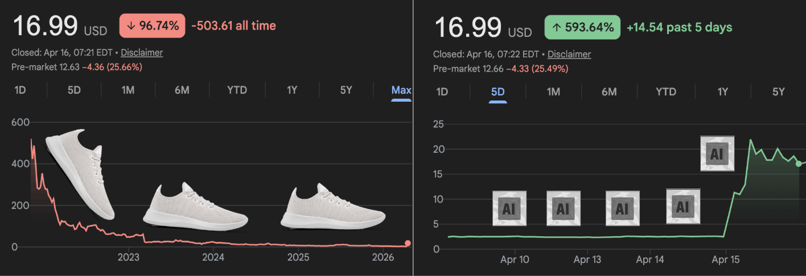
Task: Click the red endpoint dot on the all-time chart
Action: click(408, 244)
